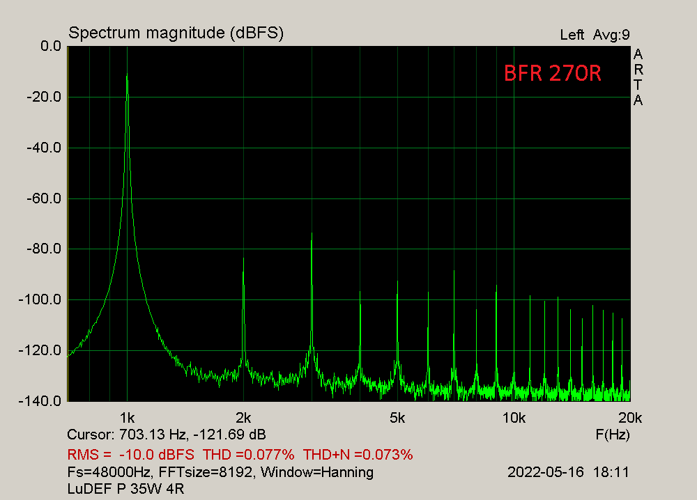
Task: Click the 'Window=Hanning' text
Action: [317, 472]
